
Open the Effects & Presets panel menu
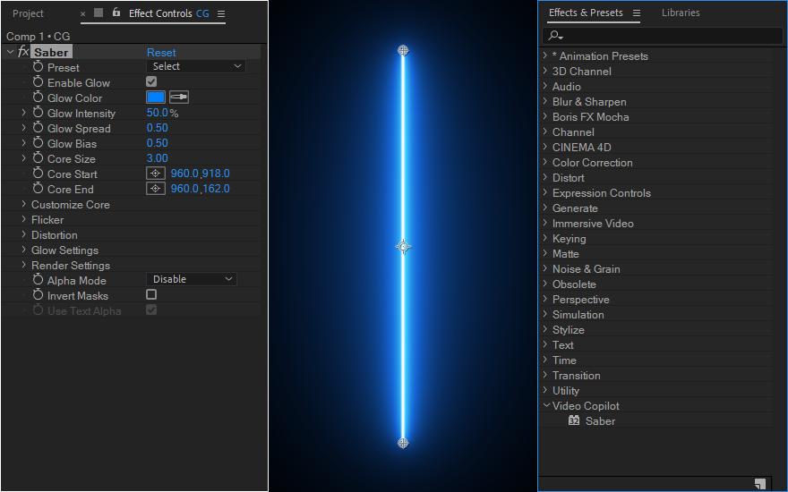[x=637, y=13]
